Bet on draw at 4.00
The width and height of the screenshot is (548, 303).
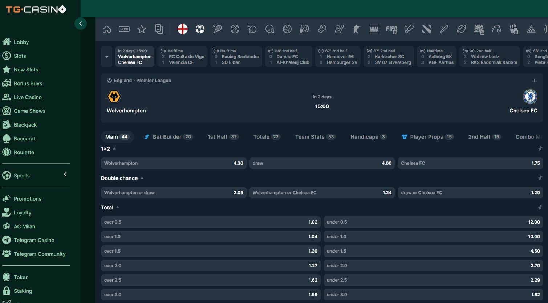pyautogui.click(x=322, y=163)
